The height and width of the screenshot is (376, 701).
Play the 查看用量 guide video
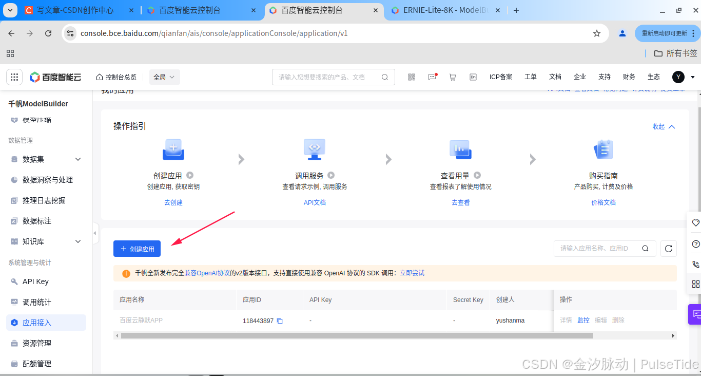coord(477,175)
